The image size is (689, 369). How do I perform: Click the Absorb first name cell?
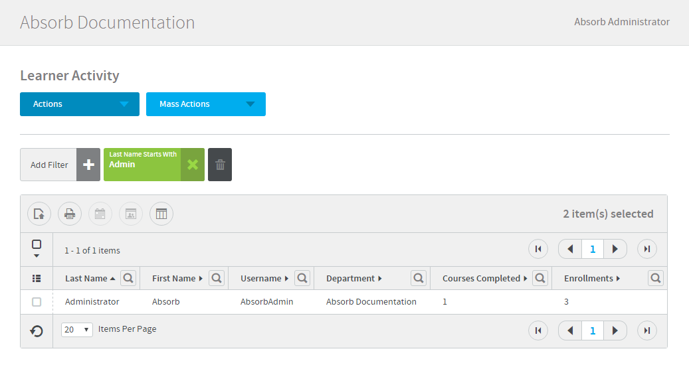point(165,302)
